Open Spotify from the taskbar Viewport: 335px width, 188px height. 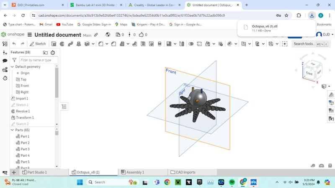click(x=232, y=182)
